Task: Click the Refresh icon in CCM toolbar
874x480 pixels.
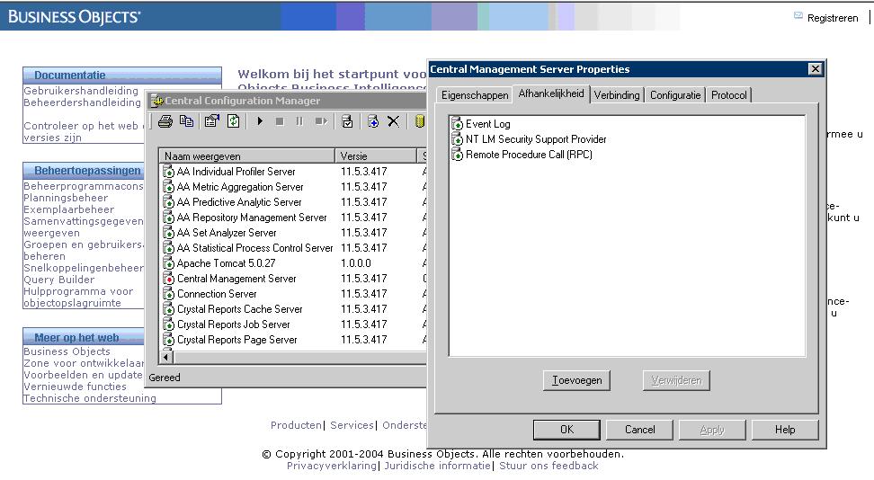Action: click(x=233, y=121)
